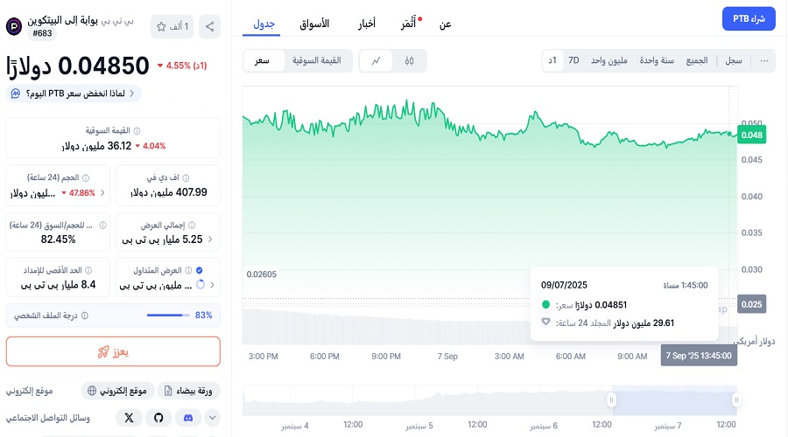Expand circulating supply details chevron
788x437 pixels.
click(212, 284)
